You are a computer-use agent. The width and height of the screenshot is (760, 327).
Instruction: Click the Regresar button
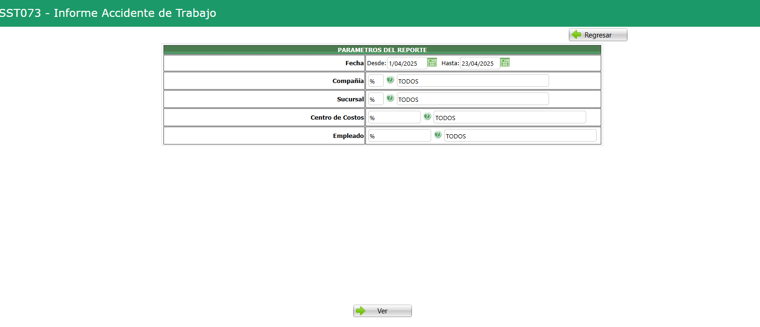(598, 35)
